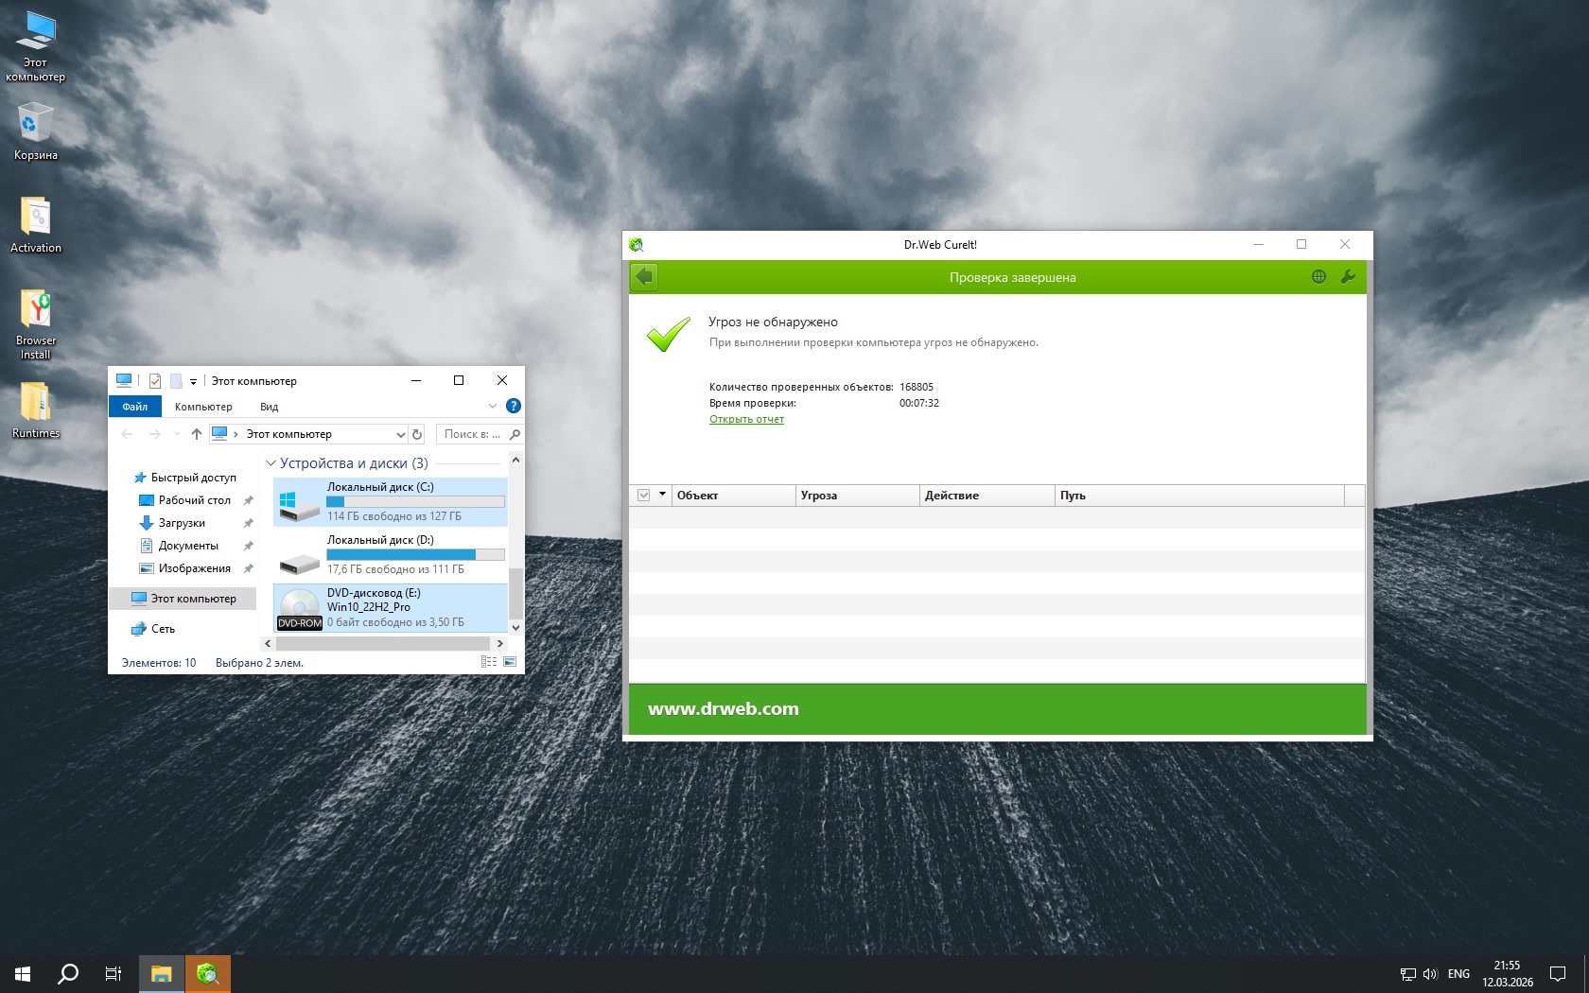
Task: Click the Explorer help question mark icon
Action: [x=513, y=406]
